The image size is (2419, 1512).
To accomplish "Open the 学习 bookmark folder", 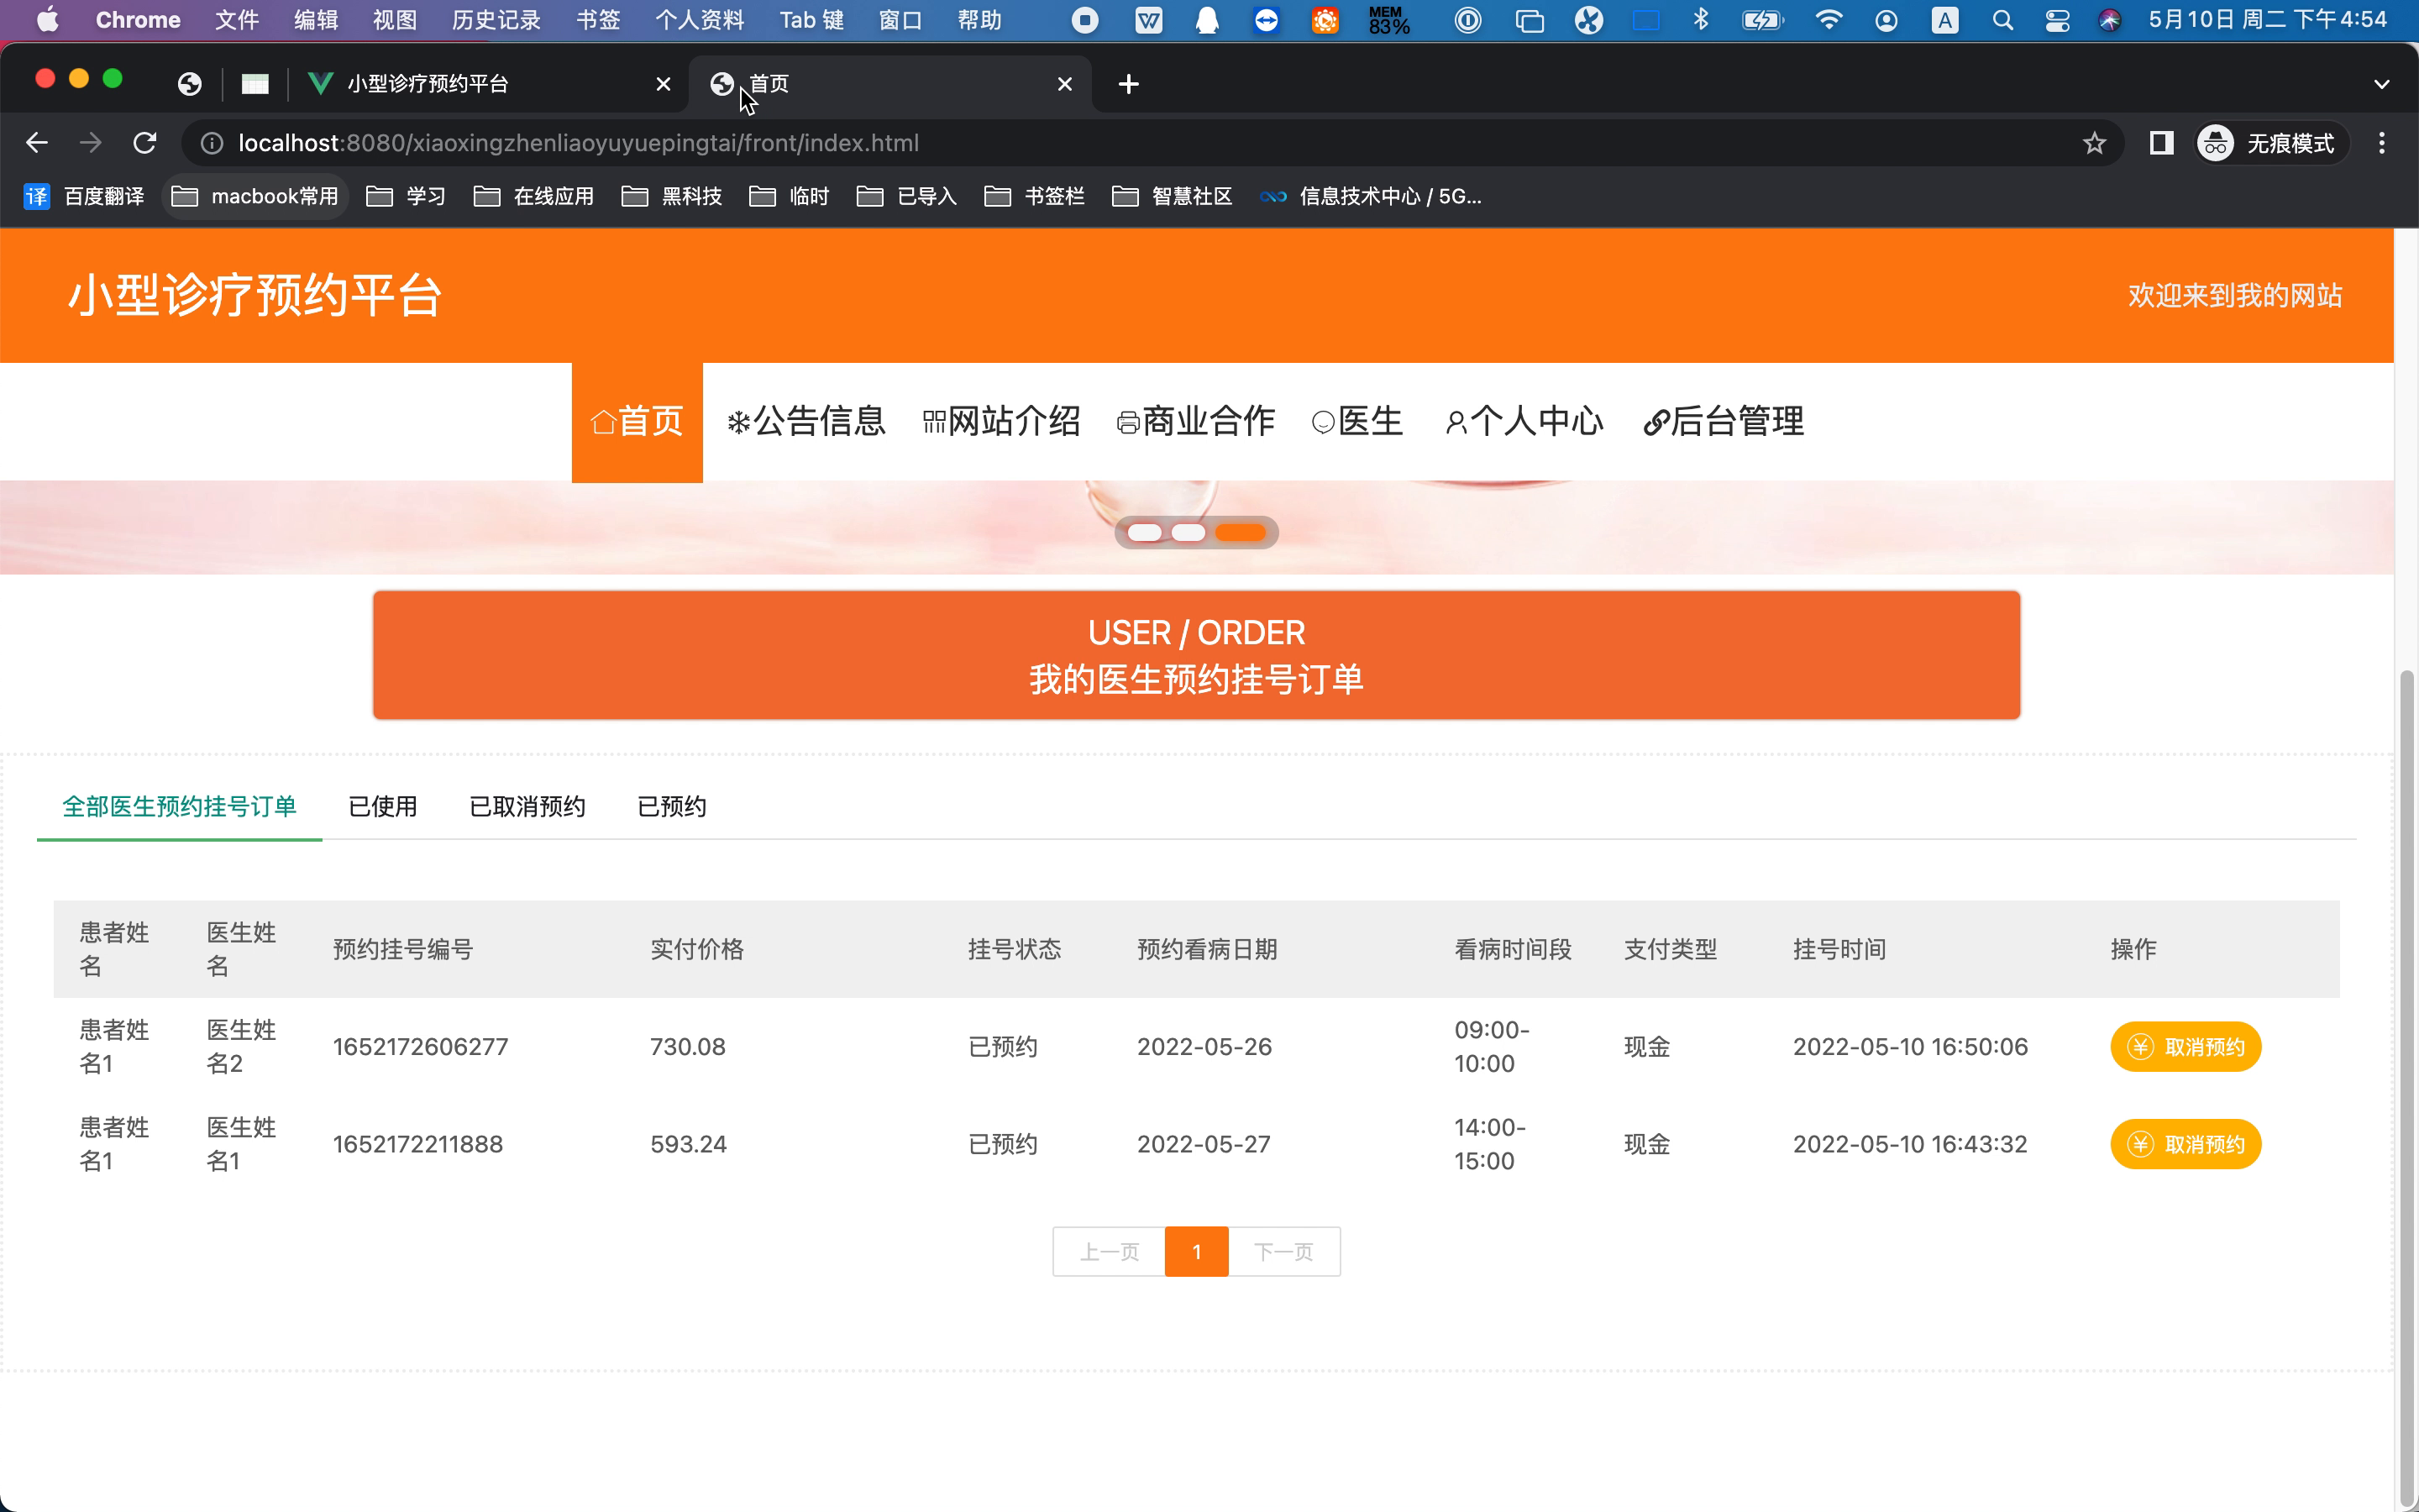I will tap(406, 196).
